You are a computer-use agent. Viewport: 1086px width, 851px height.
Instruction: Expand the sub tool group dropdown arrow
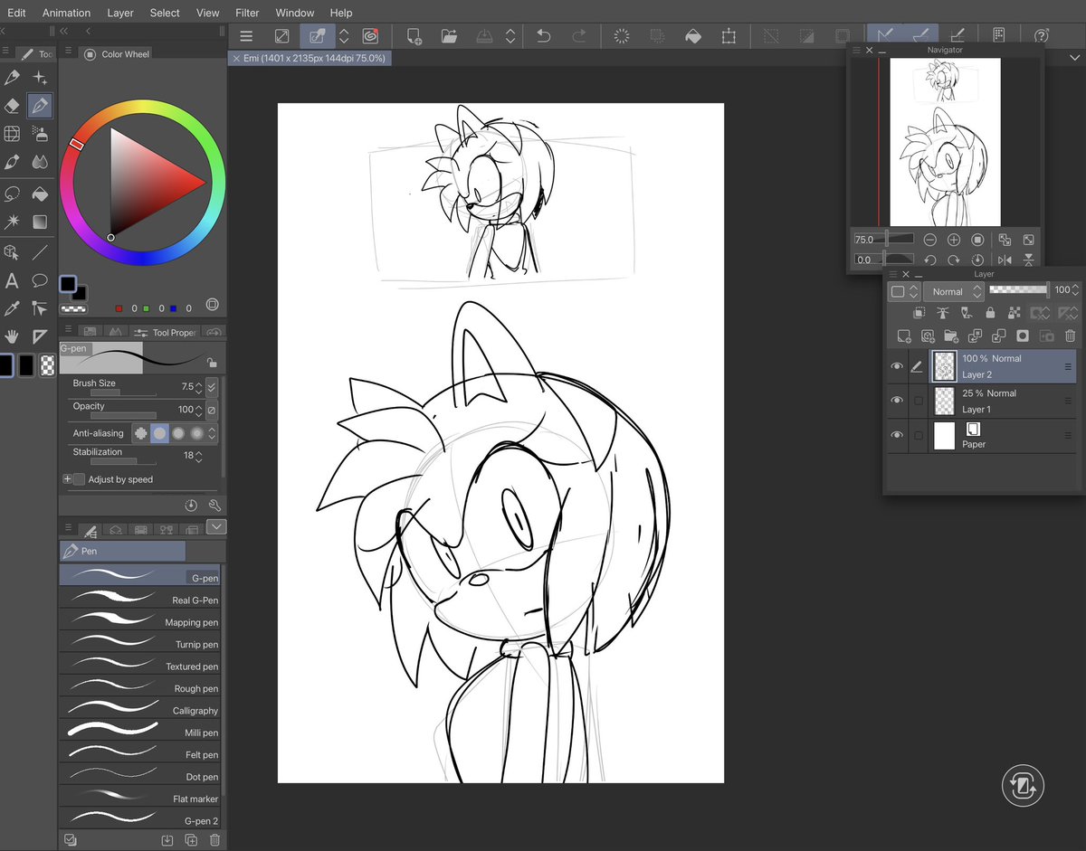(x=216, y=526)
